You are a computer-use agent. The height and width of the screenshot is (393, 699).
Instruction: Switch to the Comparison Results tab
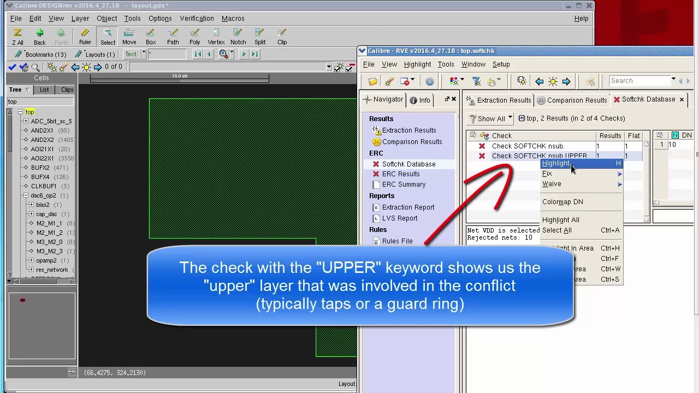(572, 100)
